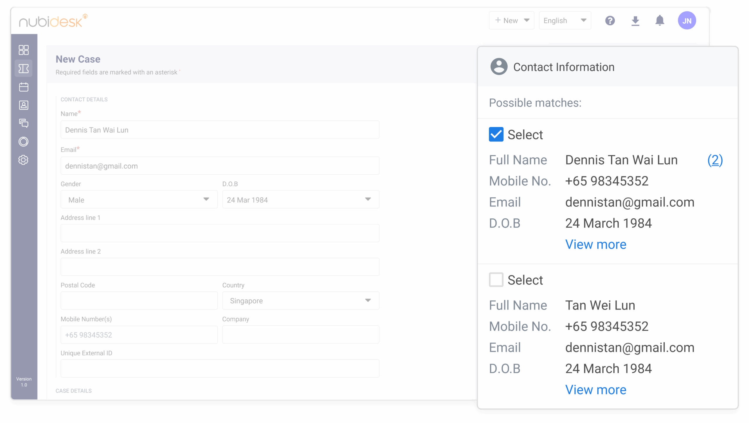Click the CONTACT DETAILS section label

84,100
